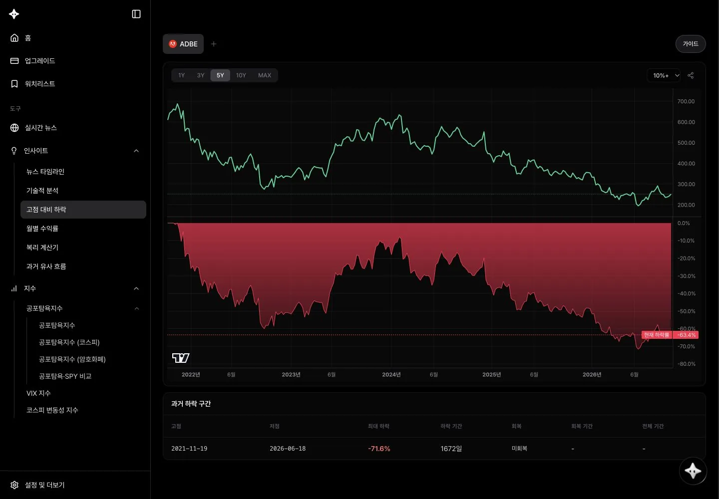The image size is (719, 499).
Task: Click the home icon beside 홈
Action: 14,38
